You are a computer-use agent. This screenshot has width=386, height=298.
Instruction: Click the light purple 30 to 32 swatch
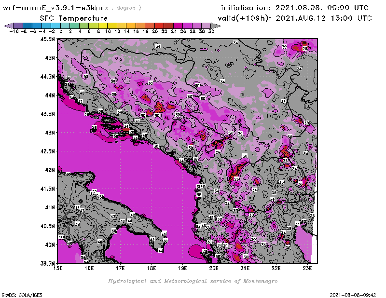(x=206, y=26)
